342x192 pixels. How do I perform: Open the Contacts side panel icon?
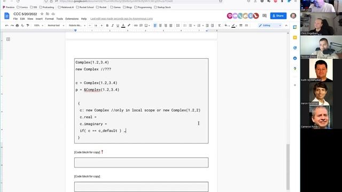[x=295, y=58]
